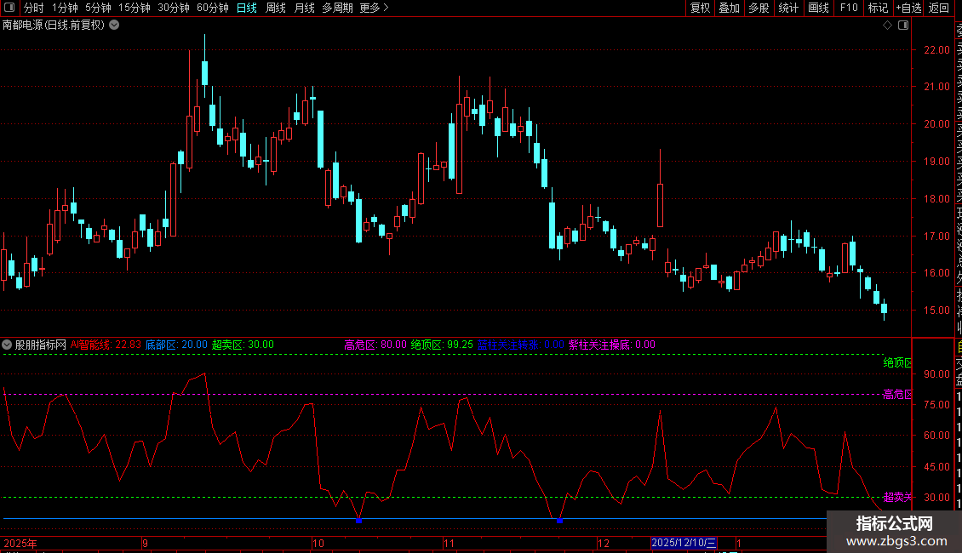Open 多周期 multi-period view
Screen dimensions: 962x553
[x=337, y=8]
